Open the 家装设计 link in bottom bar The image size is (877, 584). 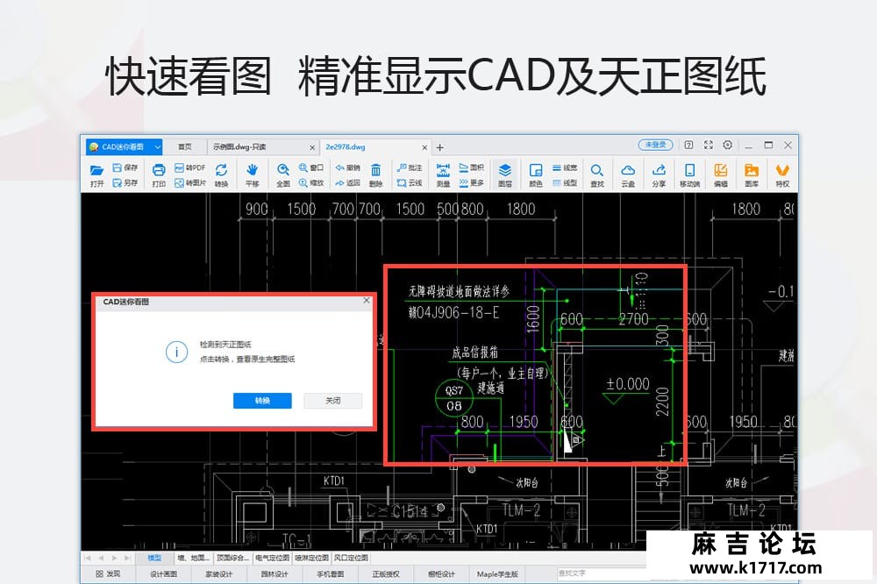click(x=218, y=574)
